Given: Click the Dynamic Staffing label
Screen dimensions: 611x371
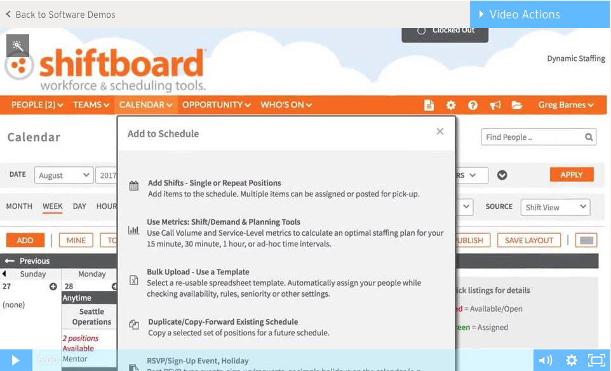Looking at the screenshot, I should (x=576, y=58).
